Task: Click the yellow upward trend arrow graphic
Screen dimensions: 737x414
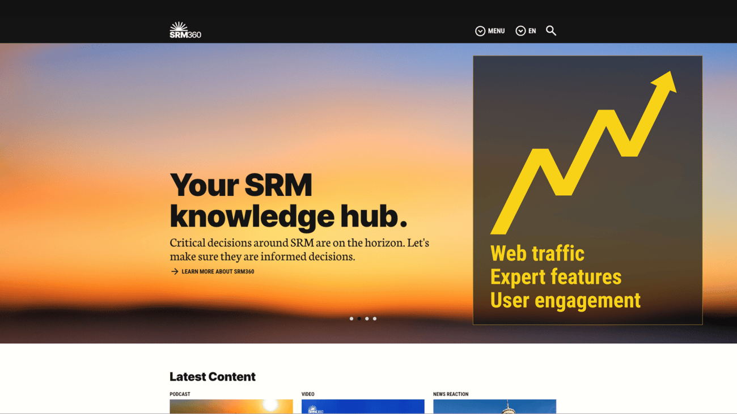Action: pos(583,152)
